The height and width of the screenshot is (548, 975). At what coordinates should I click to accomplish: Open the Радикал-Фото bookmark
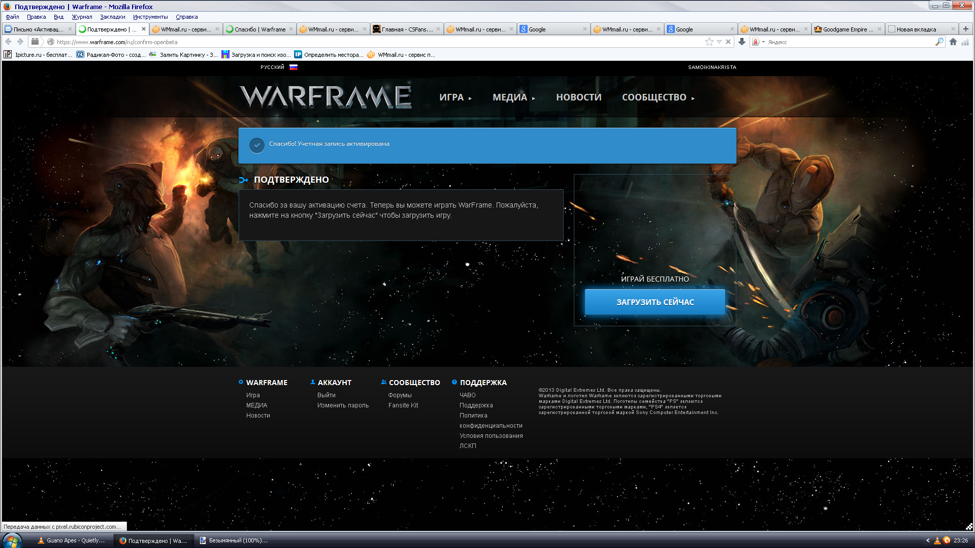pyautogui.click(x=111, y=55)
